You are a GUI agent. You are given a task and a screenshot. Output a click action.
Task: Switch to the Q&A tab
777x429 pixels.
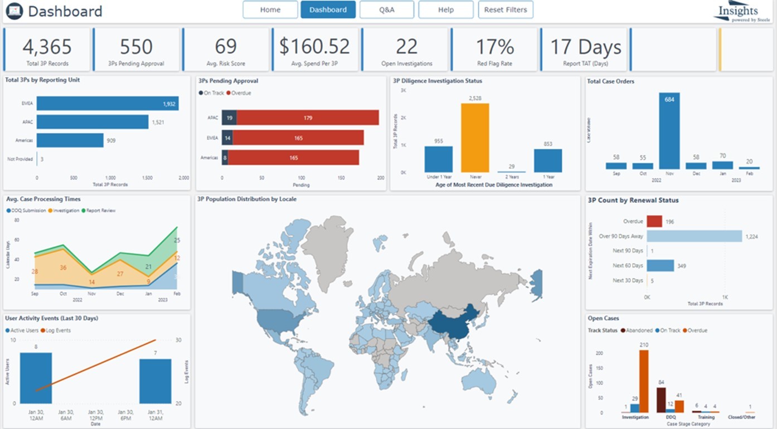click(387, 9)
